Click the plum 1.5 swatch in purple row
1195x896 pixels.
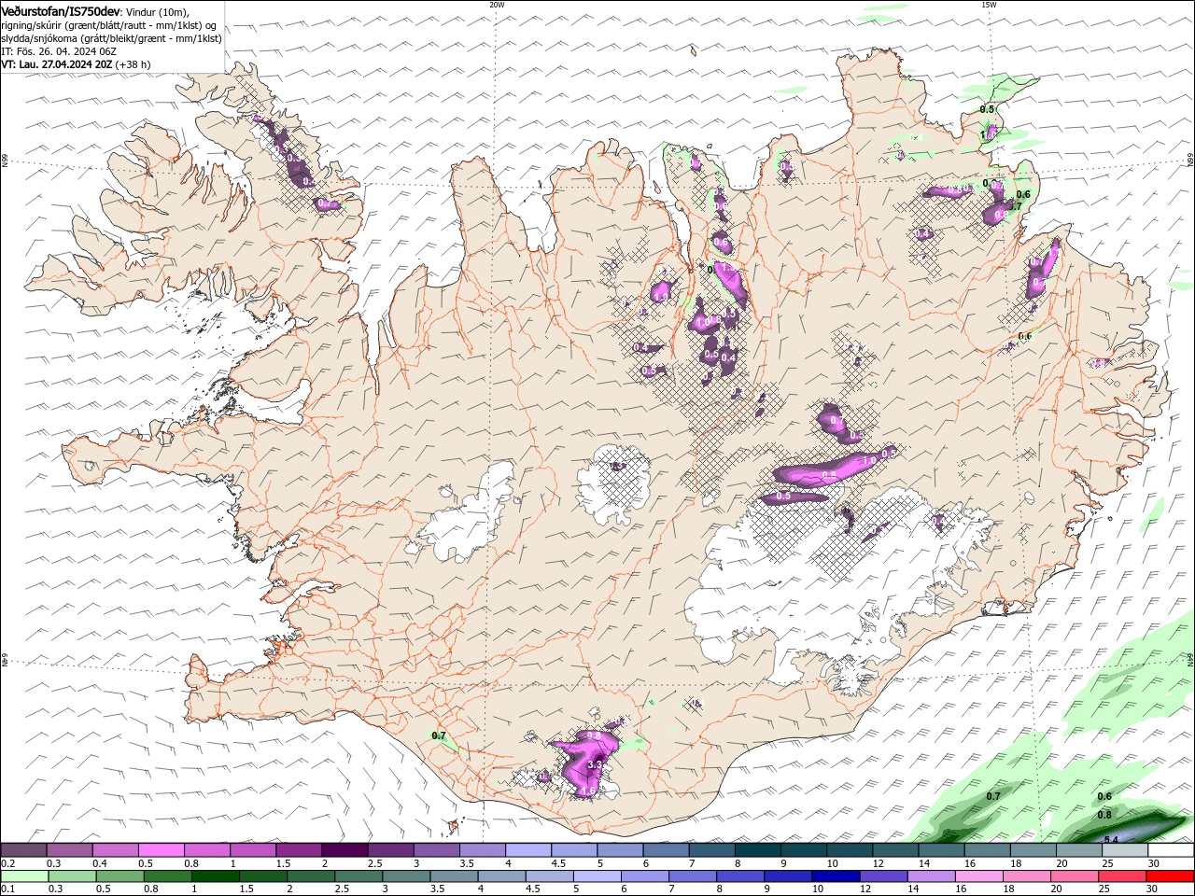(x=298, y=849)
